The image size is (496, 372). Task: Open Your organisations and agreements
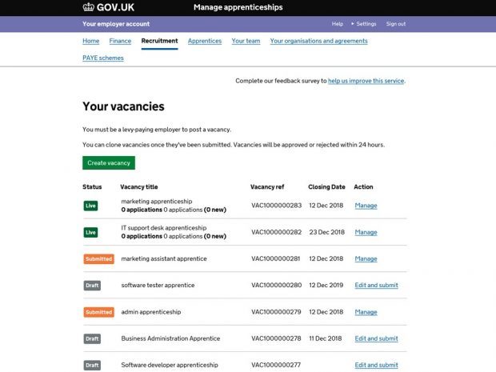click(319, 41)
